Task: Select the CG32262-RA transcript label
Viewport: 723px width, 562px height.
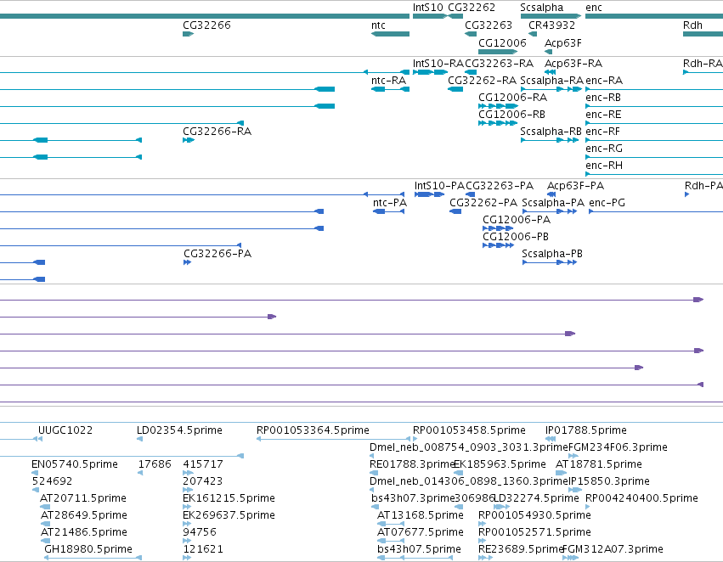Action: pos(482,81)
